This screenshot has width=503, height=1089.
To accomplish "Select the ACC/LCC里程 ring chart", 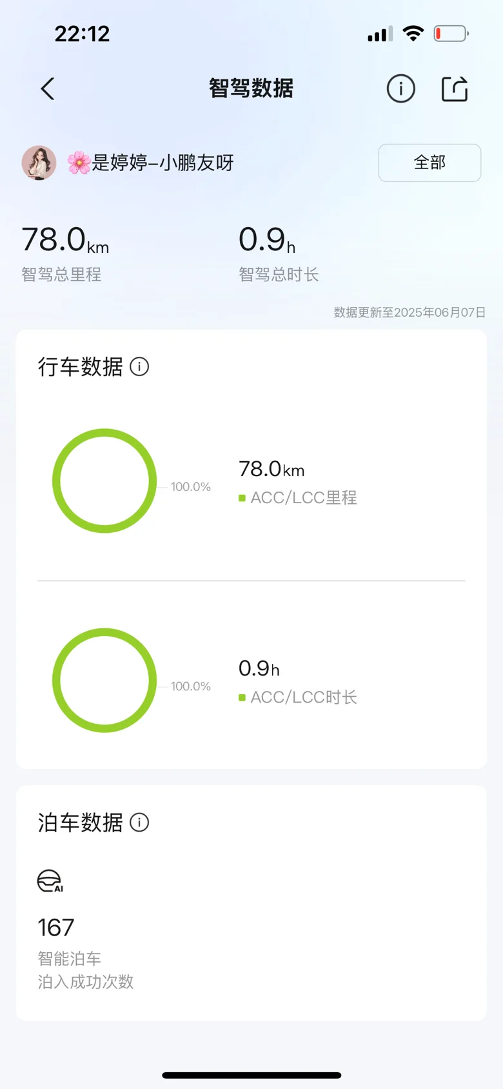I will 104,481.
